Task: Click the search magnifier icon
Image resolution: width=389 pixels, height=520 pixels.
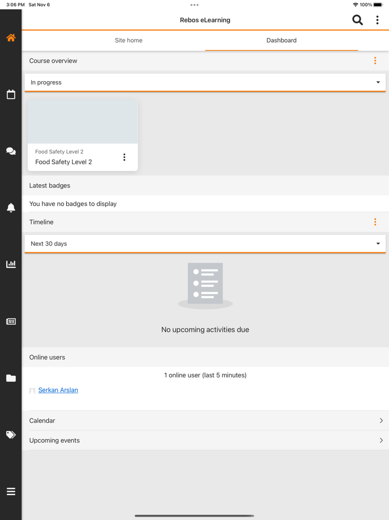Action: pyautogui.click(x=357, y=20)
